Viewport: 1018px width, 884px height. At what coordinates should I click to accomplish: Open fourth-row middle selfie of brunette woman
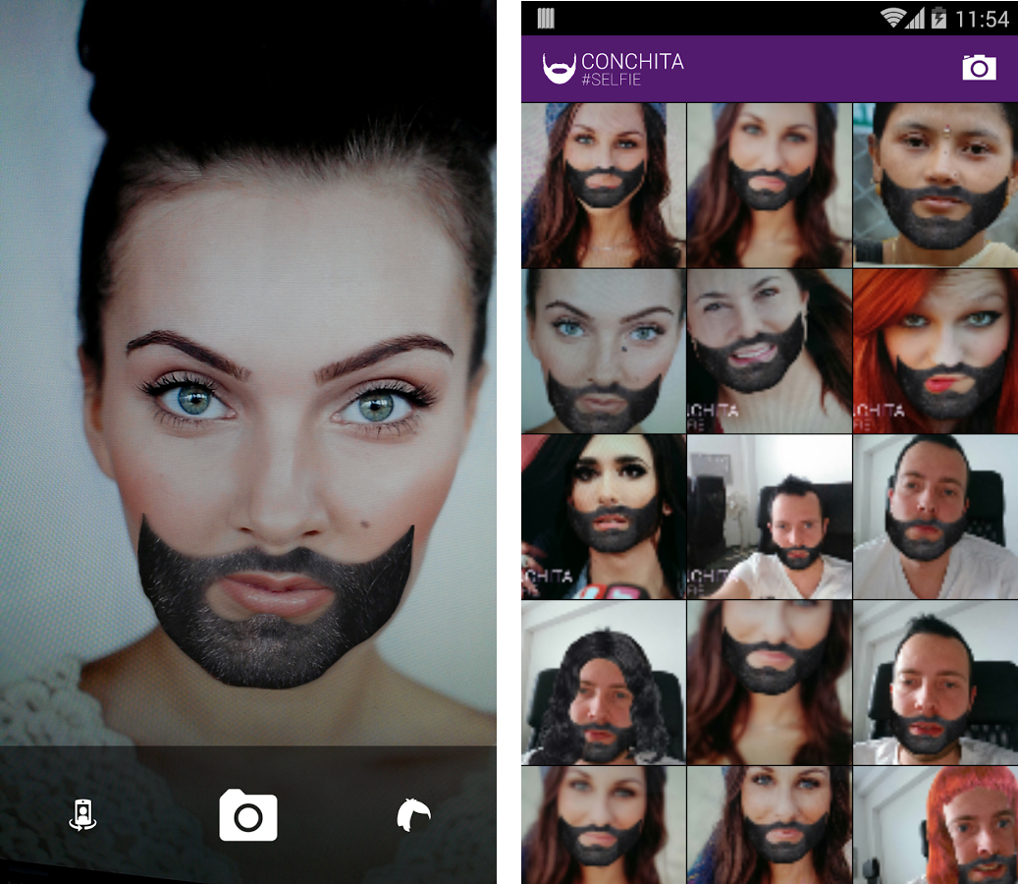[770, 682]
